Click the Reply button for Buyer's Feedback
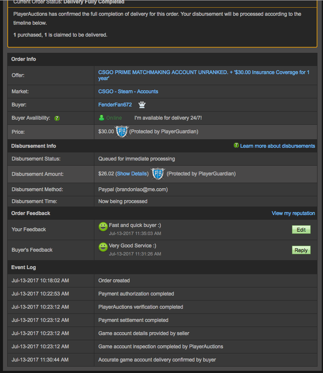323x373 pixels. (x=301, y=250)
